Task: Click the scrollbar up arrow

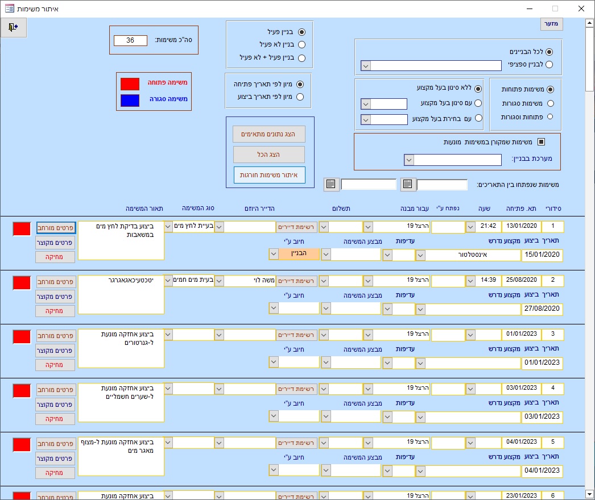Action: (589, 23)
